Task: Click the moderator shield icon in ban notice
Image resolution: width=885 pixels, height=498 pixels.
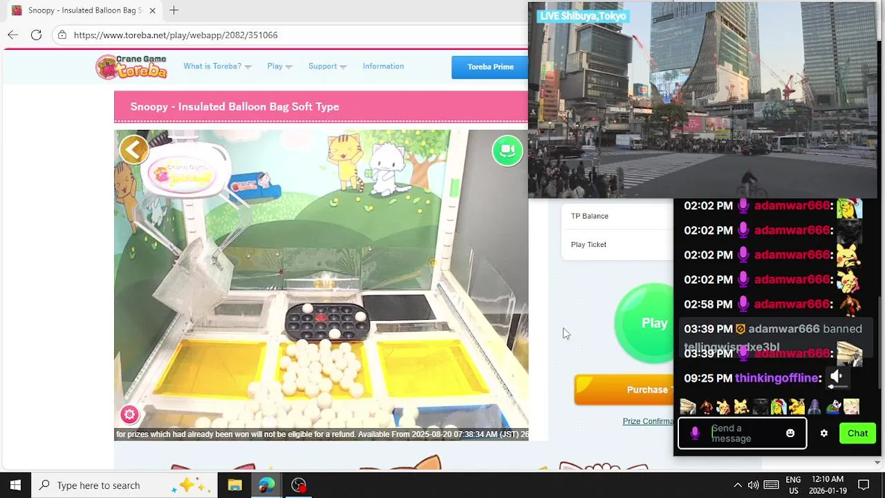Action: [x=740, y=329]
